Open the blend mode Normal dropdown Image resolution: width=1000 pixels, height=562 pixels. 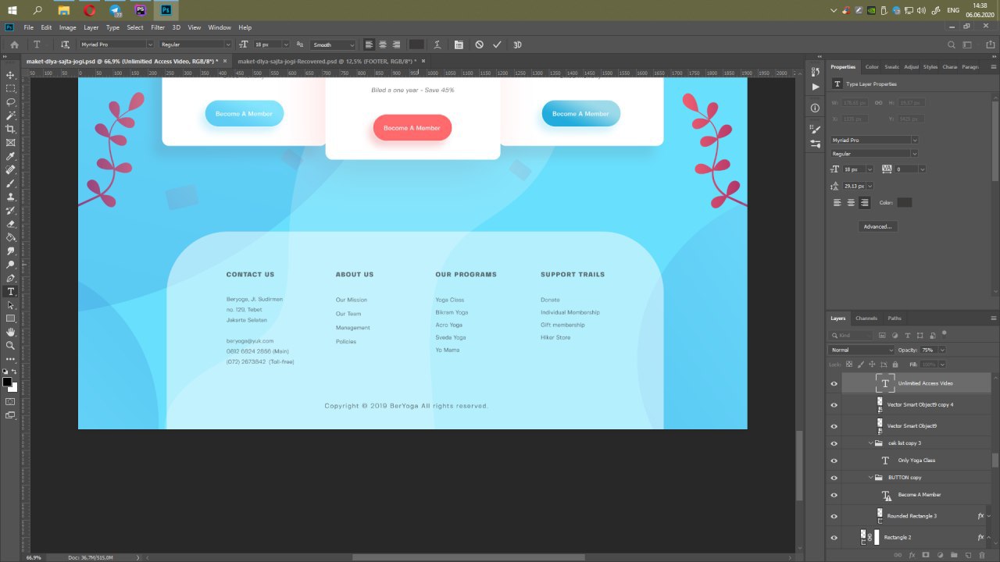point(862,350)
